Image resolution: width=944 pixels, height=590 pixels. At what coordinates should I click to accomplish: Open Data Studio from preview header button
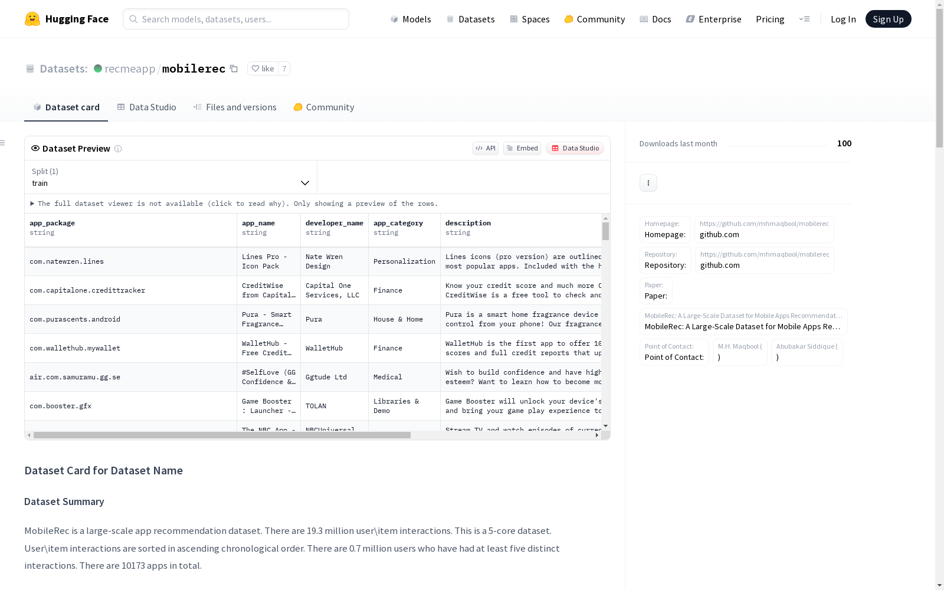575,148
